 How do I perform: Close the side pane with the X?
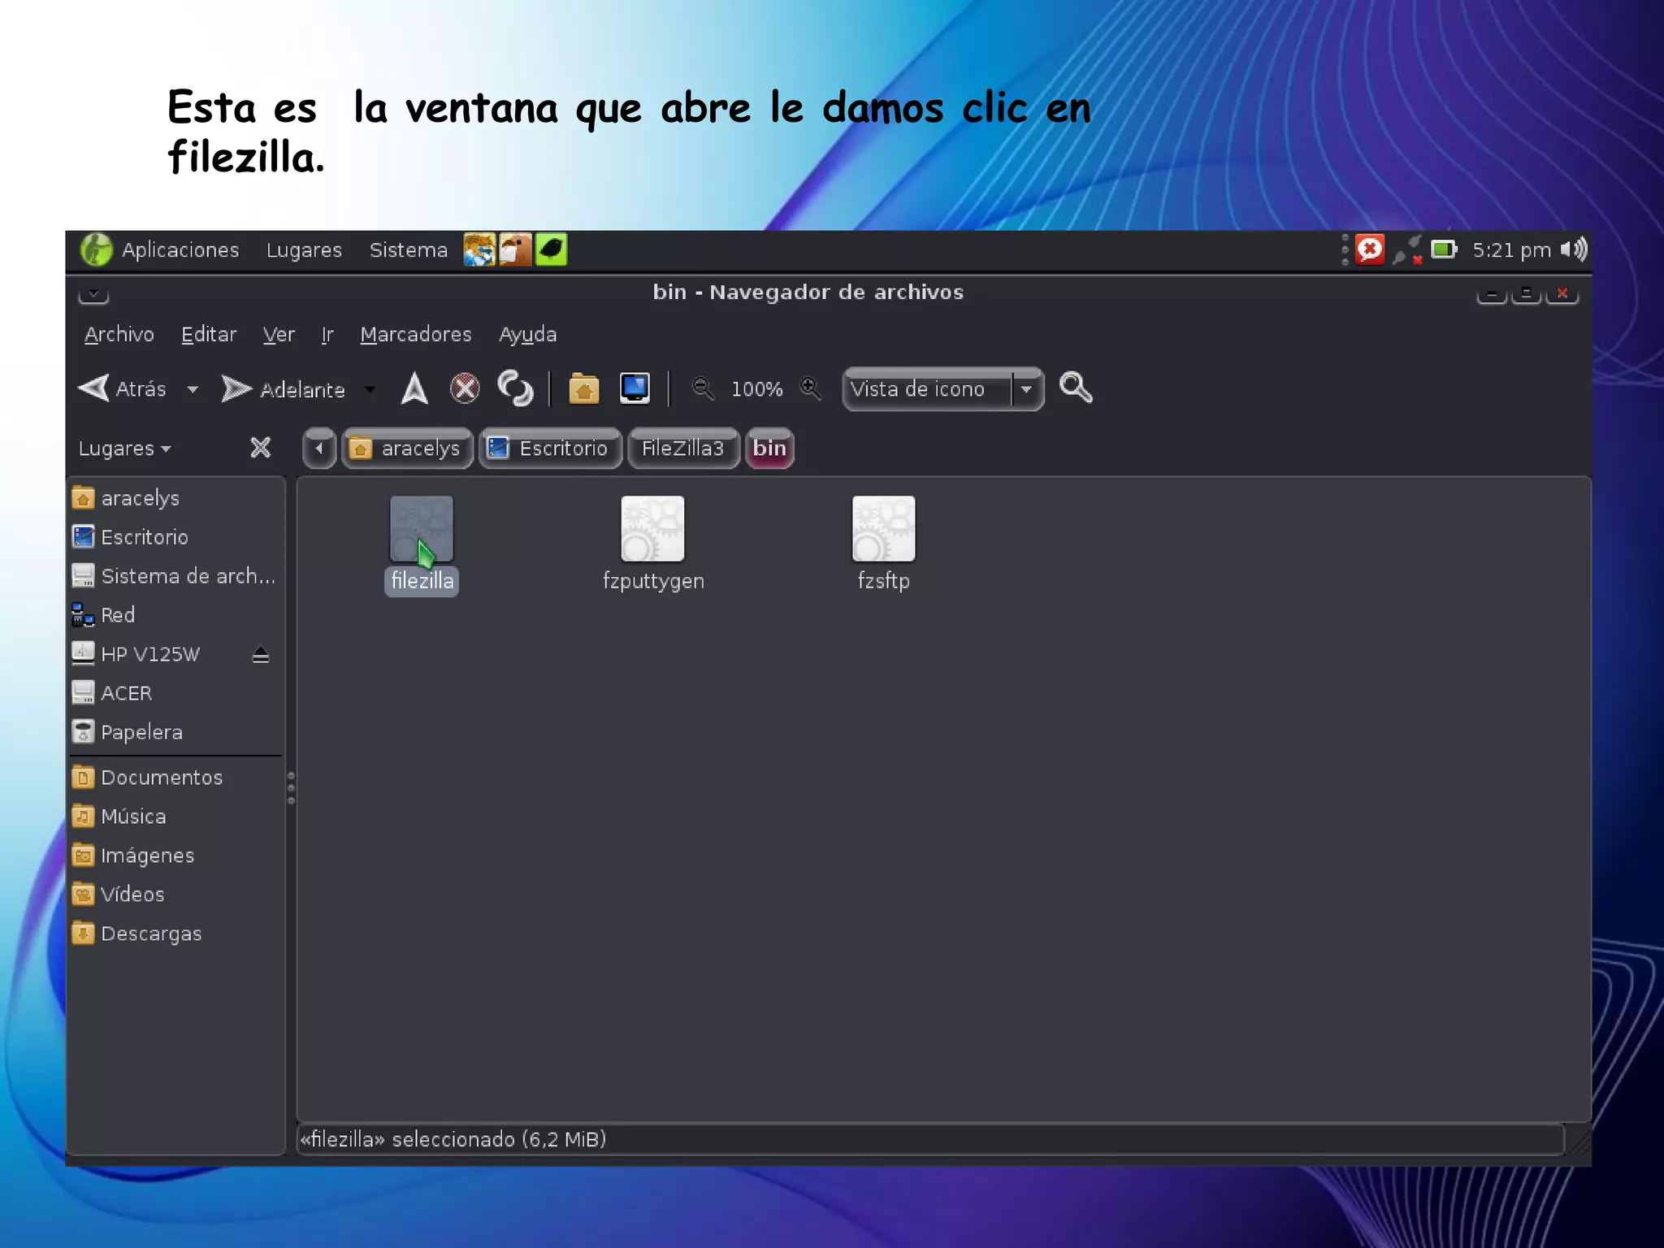[261, 448]
